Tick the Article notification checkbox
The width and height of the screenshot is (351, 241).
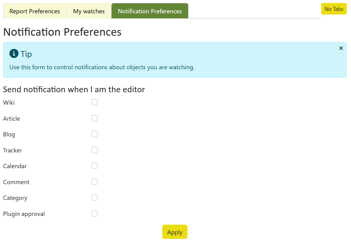(x=94, y=118)
